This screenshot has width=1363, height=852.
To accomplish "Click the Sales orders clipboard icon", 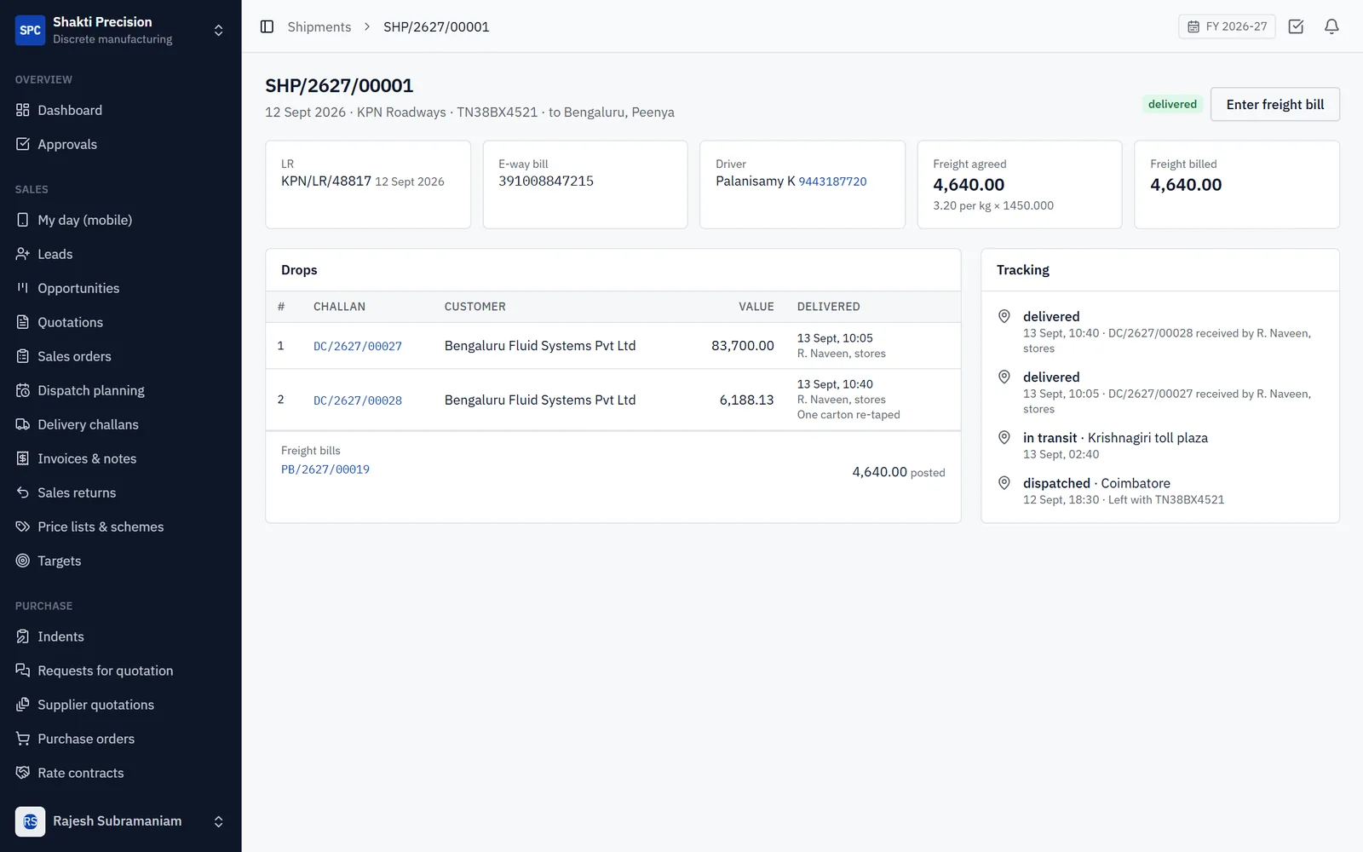I will coord(23,356).
